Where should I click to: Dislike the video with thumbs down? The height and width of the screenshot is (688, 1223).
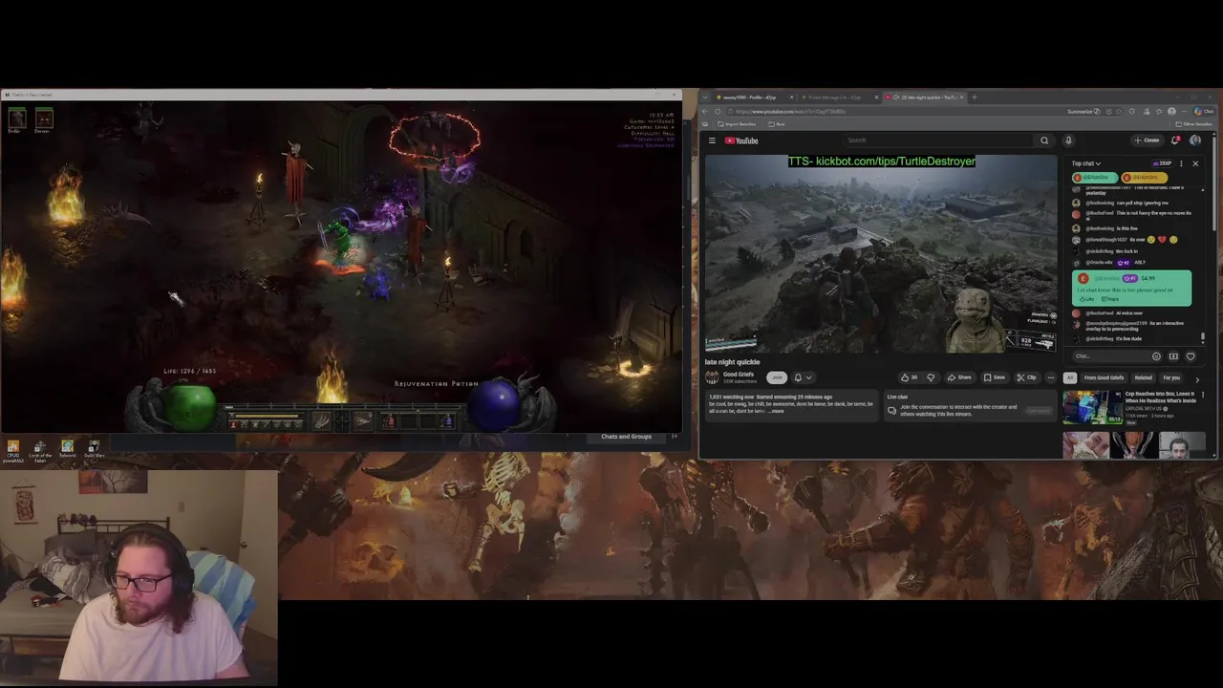(x=931, y=377)
